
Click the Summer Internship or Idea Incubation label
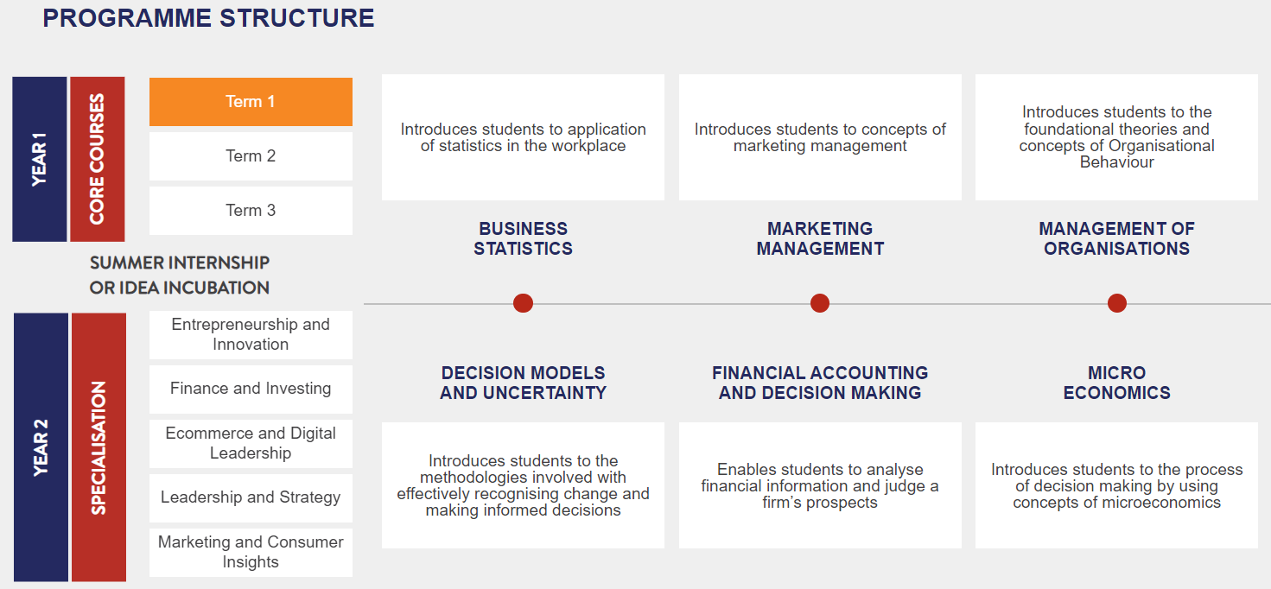click(x=180, y=275)
